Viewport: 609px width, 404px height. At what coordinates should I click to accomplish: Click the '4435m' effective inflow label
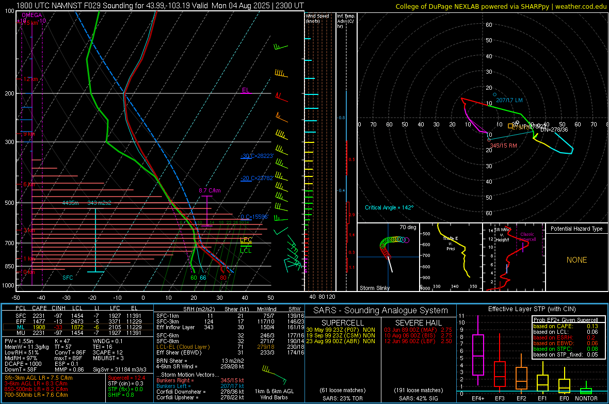tap(70, 203)
